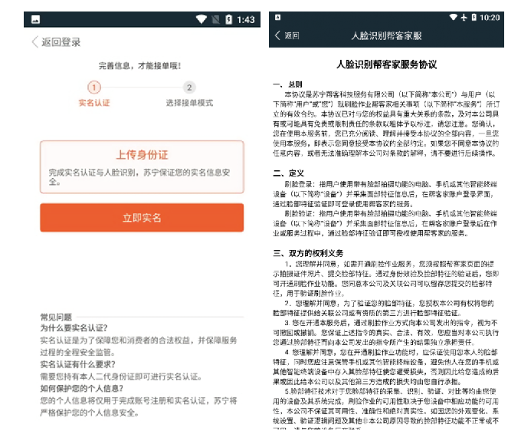Image resolution: width=531 pixels, height=441 pixels.
Task: Tap the Wi-Fi icon in left status bar
Action: point(202,19)
